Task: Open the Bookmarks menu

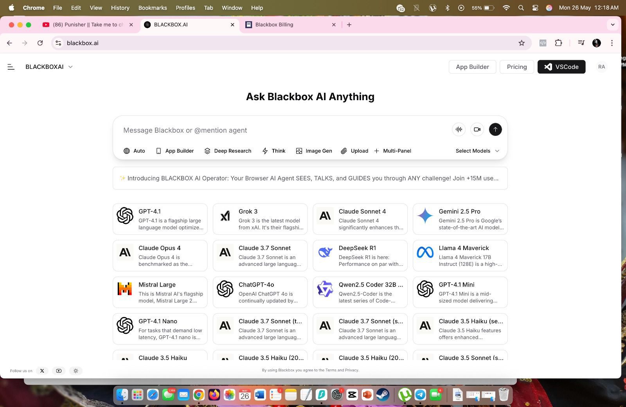Action: 153,8
